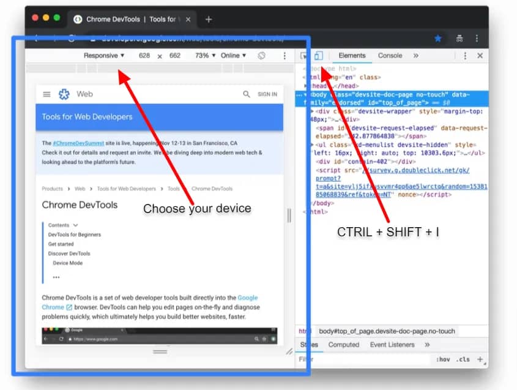Show more DevTools tabs next to Console
This screenshot has width=517, height=390.
tap(416, 56)
